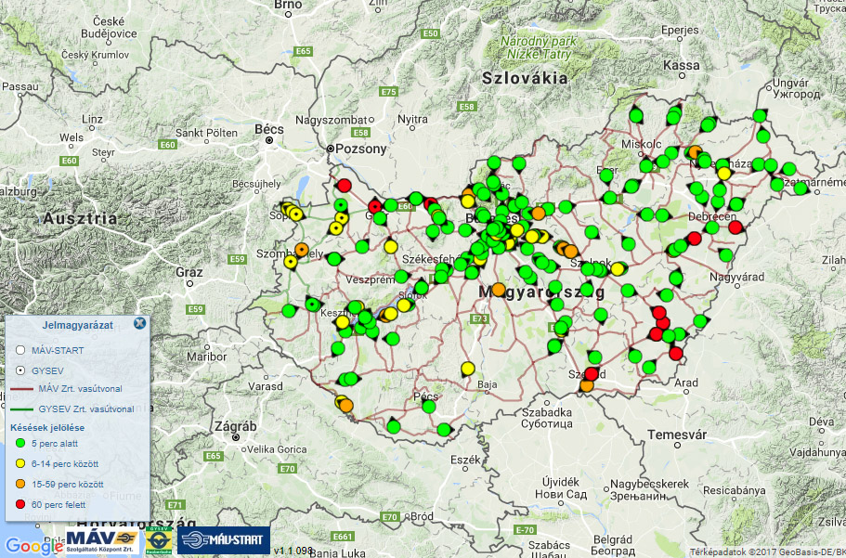Click the red train marker at Szeged
Viewport: 846px width, 558px height.
point(592,374)
